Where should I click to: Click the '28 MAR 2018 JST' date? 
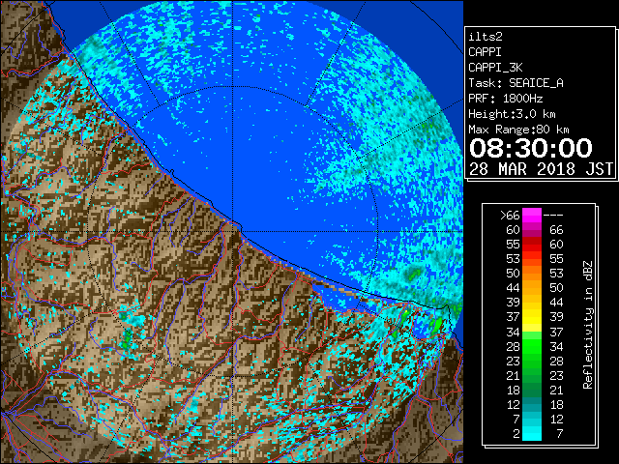coord(541,169)
